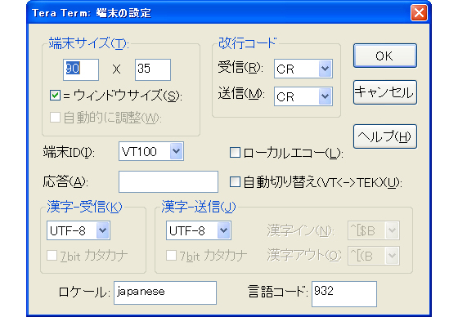Click the ロケール field containing japanese
Image resolution: width=458 pixels, height=317 pixels.
[x=165, y=292]
